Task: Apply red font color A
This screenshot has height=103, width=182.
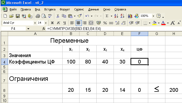Action: tap(163, 23)
